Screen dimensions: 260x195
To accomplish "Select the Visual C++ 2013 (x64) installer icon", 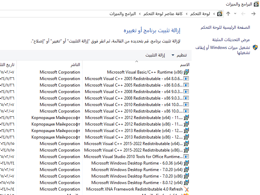I will (x=186, y=130).
